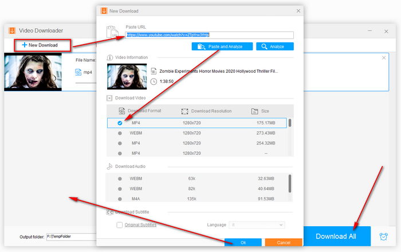Open the subtitle Language dropdown
Image resolution: width=401 pixels, height=252 pixels.
257,225
